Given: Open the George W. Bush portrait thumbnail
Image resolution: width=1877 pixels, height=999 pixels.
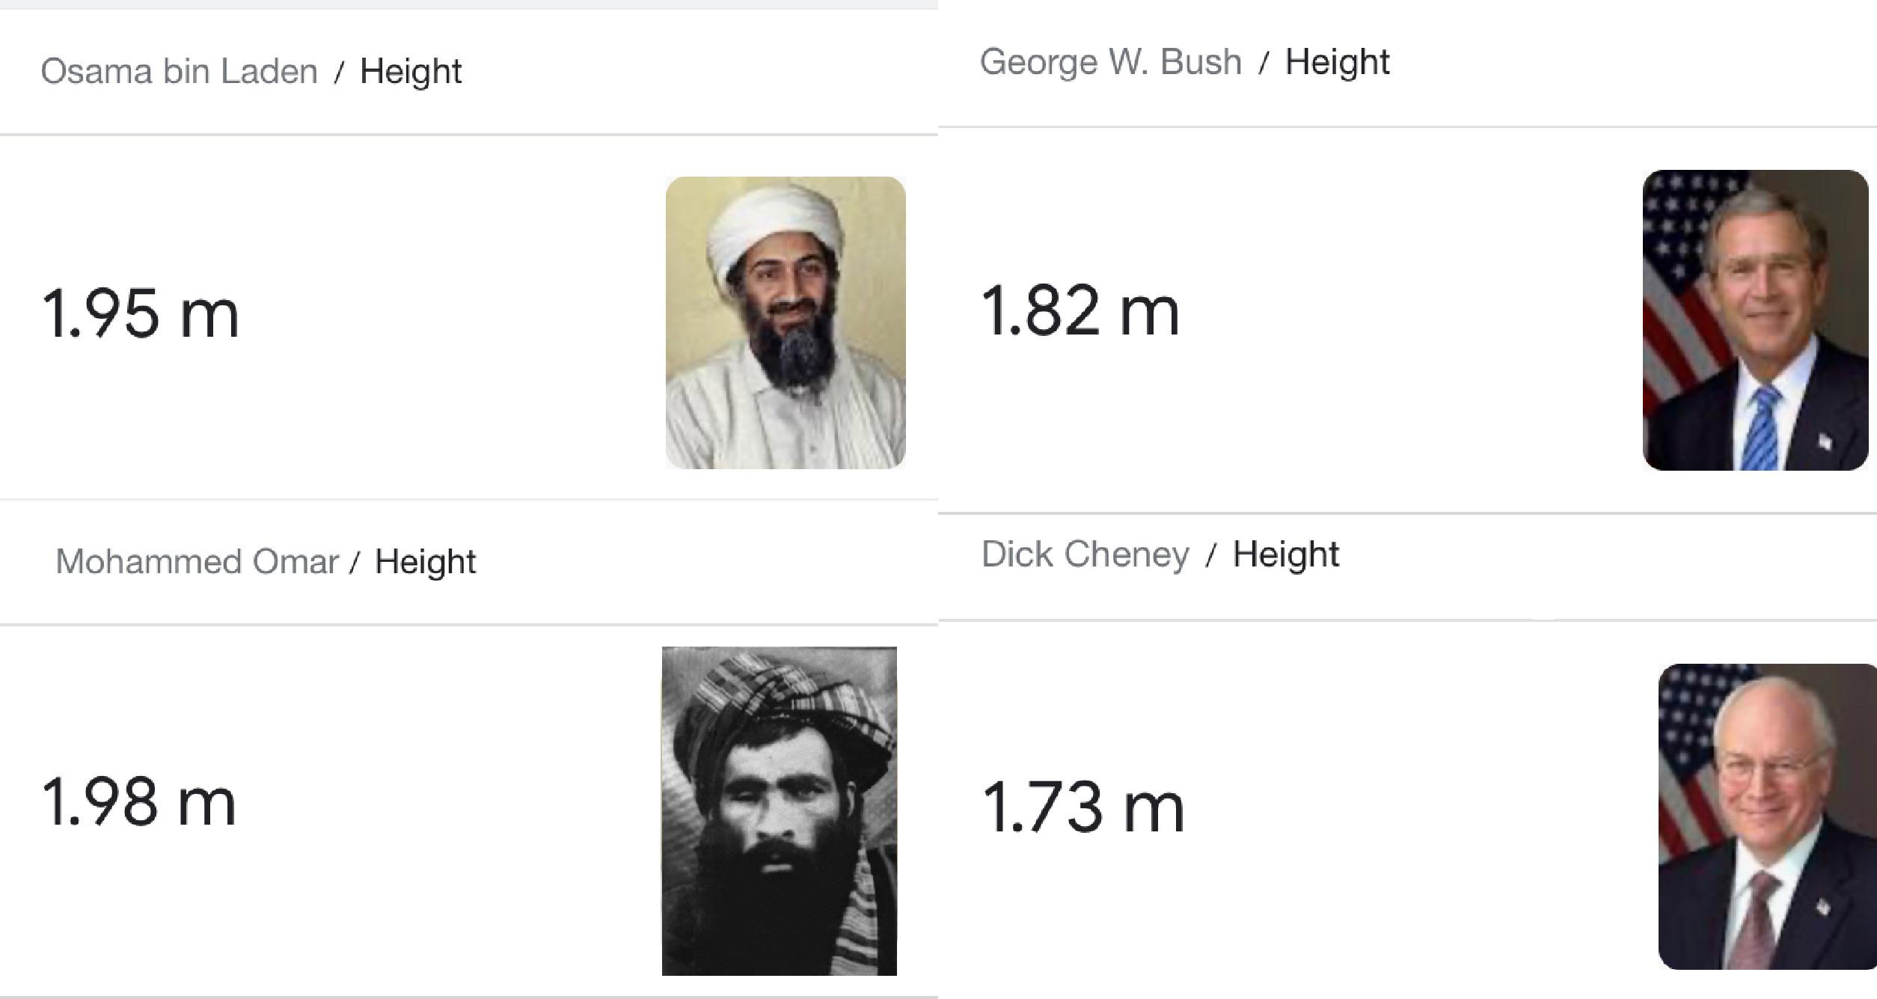Looking at the screenshot, I should pyautogui.click(x=1755, y=320).
